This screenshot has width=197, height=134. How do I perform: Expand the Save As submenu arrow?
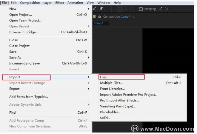click(89, 58)
